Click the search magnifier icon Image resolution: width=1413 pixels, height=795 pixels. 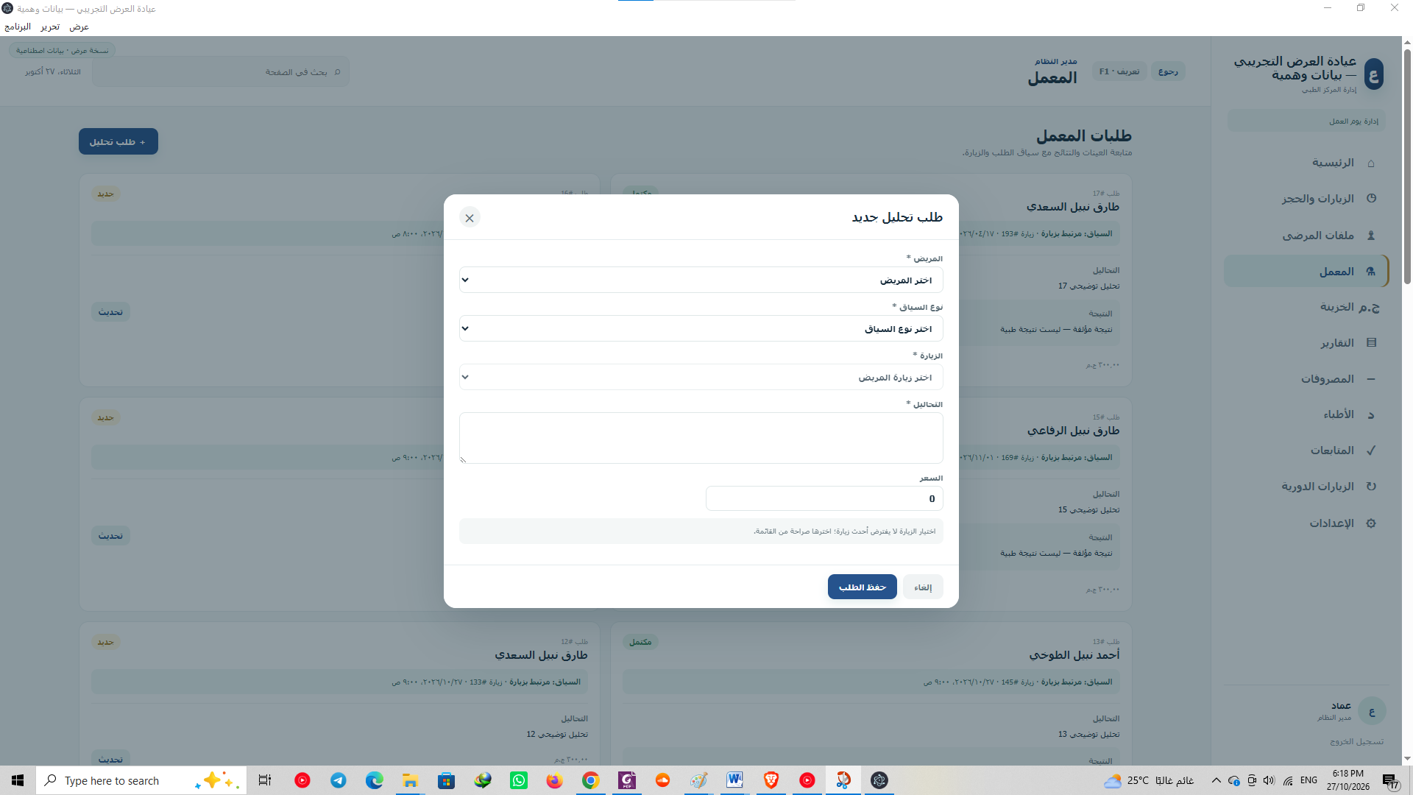click(337, 71)
